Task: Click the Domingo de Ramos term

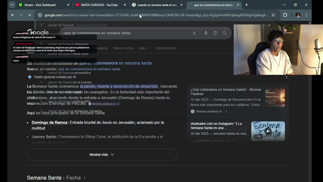Action: pyautogui.click(x=50, y=123)
